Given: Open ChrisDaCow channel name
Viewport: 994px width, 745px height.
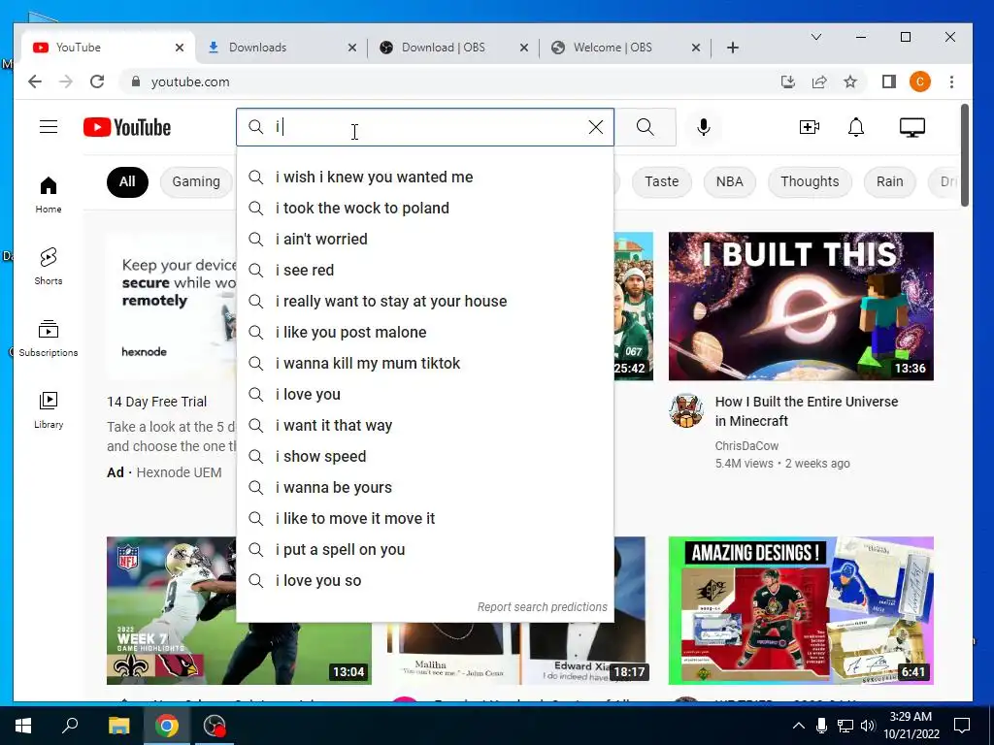Looking at the screenshot, I should tap(746, 446).
